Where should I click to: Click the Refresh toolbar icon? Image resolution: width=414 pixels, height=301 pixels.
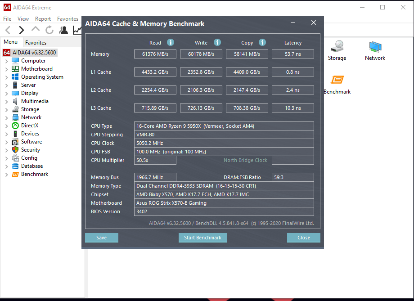(49, 30)
